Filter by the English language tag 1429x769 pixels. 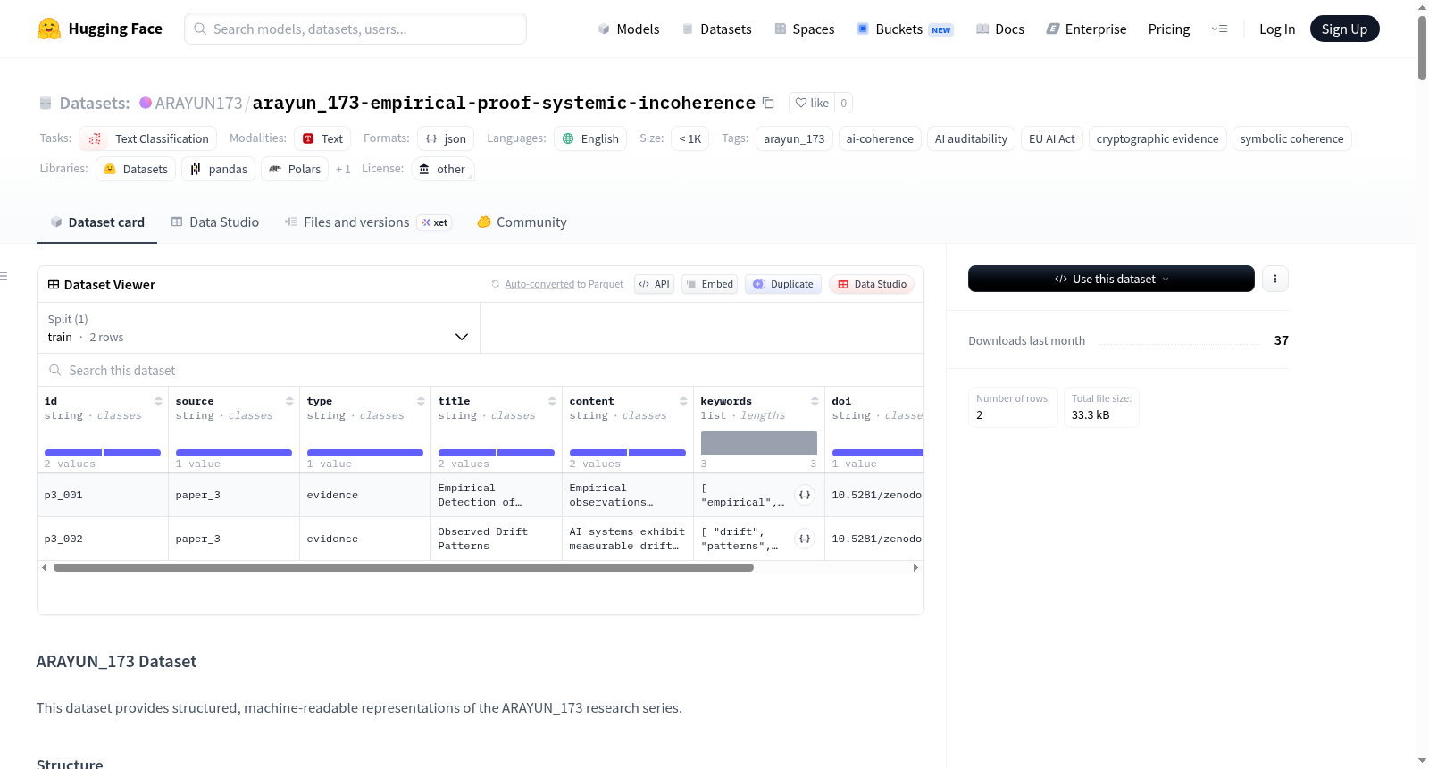point(590,138)
